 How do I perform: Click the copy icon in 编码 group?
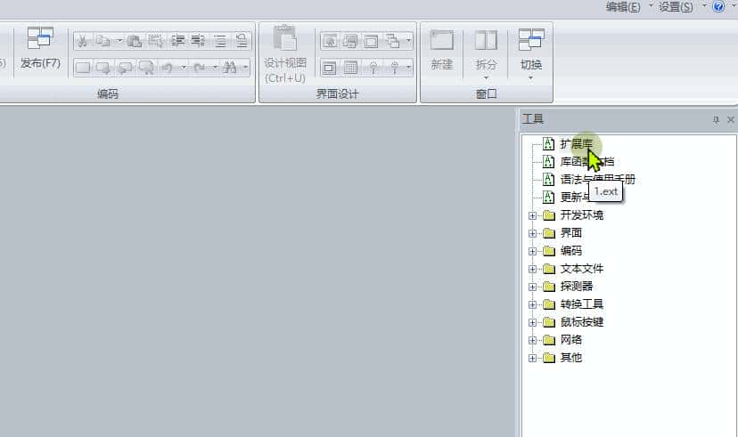point(103,41)
